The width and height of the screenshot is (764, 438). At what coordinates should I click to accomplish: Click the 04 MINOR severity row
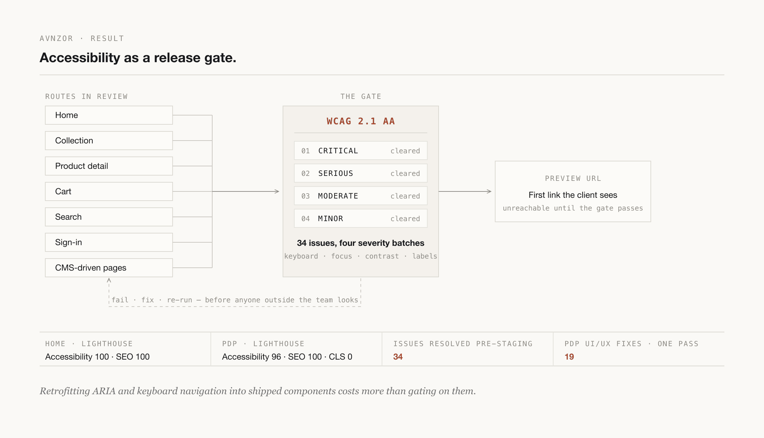pos(361,218)
